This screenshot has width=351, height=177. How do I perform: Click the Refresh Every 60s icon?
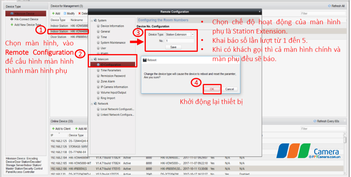pyautogui.click(x=315, y=121)
